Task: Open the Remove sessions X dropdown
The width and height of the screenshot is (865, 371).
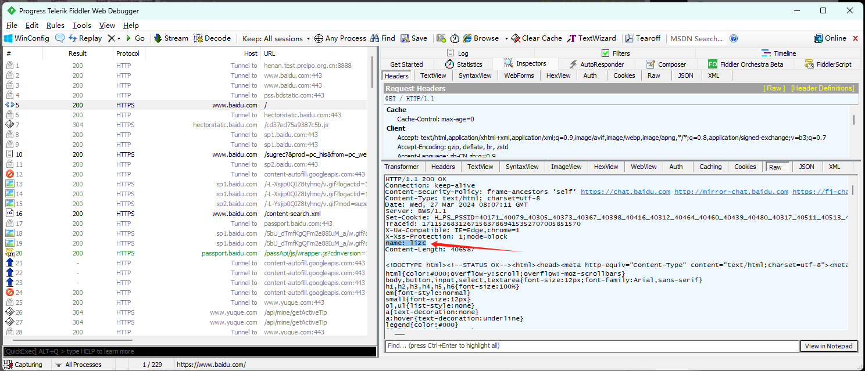Action: tap(114, 38)
